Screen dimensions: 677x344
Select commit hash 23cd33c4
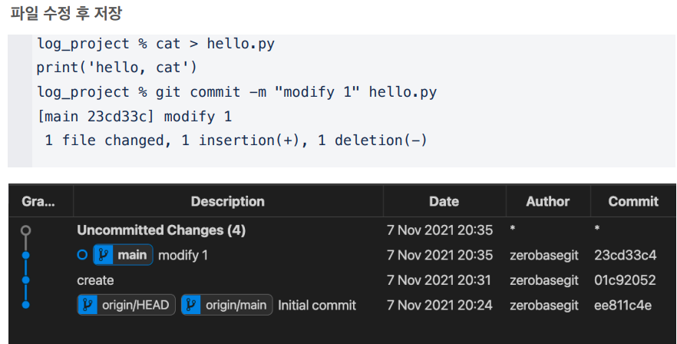click(x=625, y=256)
